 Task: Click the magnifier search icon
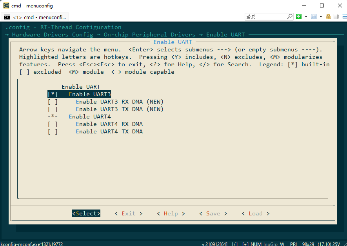[x=290, y=16]
